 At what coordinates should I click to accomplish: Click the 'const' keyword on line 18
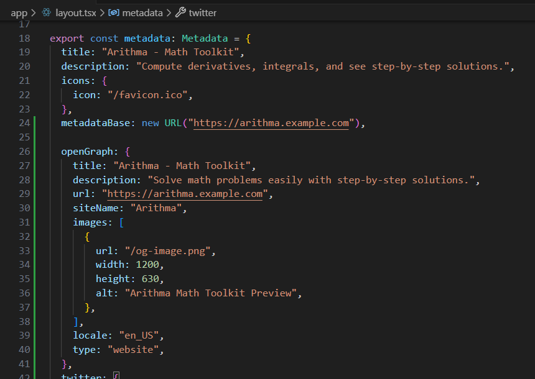coord(104,39)
